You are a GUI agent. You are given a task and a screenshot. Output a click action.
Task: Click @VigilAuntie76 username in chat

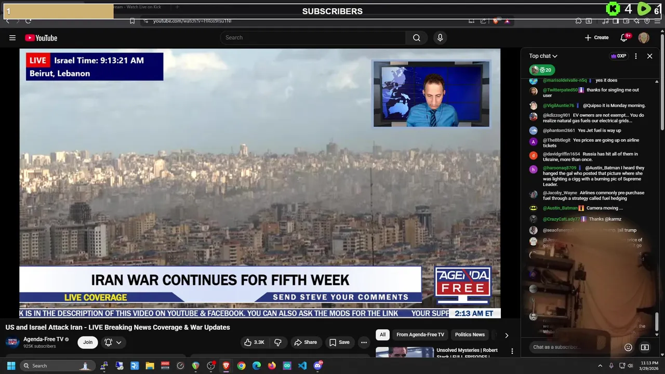point(558,105)
